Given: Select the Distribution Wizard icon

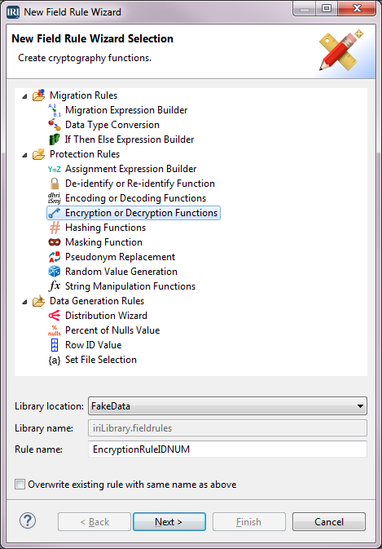Looking at the screenshot, I should pyautogui.click(x=55, y=316).
